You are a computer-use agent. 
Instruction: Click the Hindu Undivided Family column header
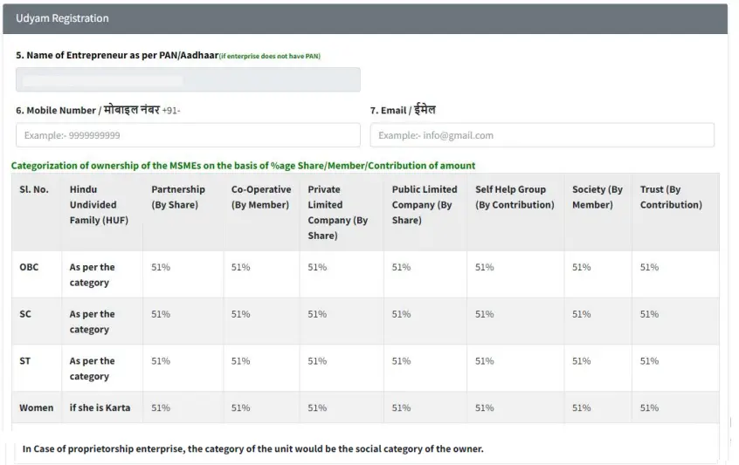(99, 204)
